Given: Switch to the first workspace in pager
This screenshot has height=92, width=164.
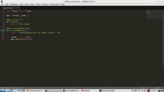Looking at the screenshot, I should (x=19, y=91).
